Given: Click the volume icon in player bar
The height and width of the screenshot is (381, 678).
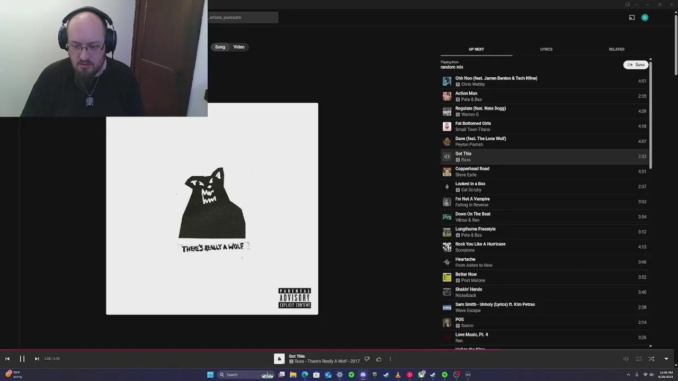Looking at the screenshot, I should click(x=626, y=359).
